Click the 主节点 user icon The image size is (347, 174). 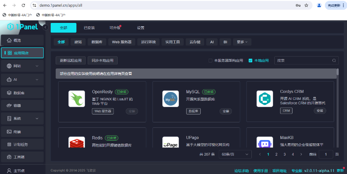coord(9,171)
